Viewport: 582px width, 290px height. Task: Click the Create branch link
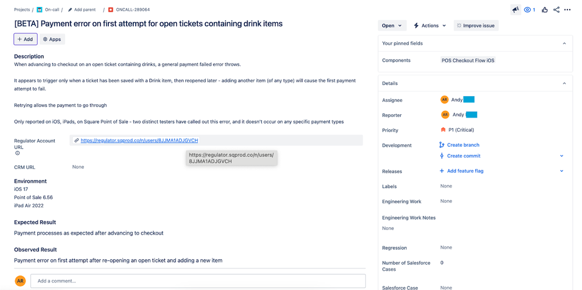pos(463,145)
